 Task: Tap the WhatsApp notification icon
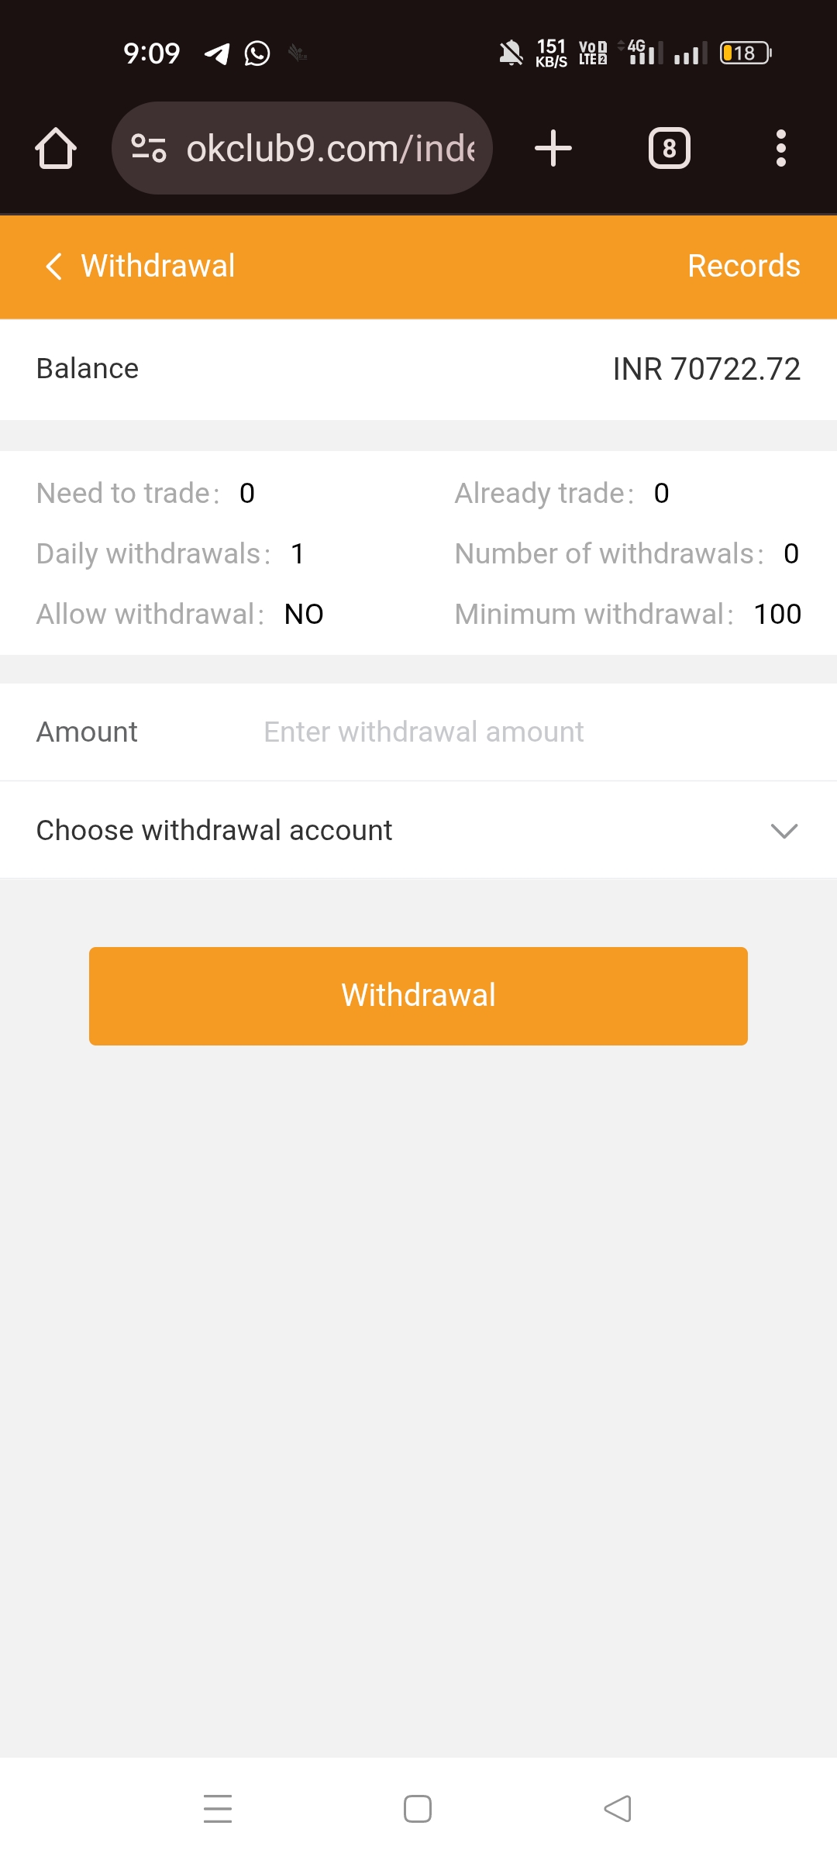(x=257, y=53)
